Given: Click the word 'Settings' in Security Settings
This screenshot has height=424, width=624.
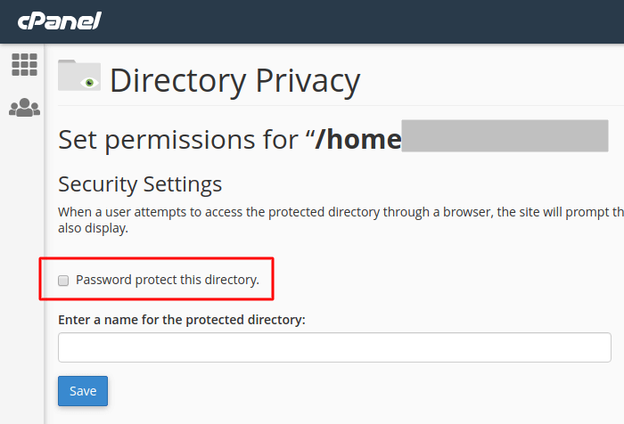Looking at the screenshot, I should [182, 184].
